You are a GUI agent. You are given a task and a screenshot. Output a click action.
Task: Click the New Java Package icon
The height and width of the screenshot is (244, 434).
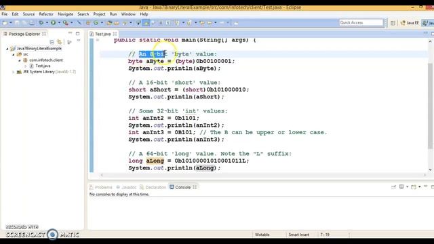(88, 23)
